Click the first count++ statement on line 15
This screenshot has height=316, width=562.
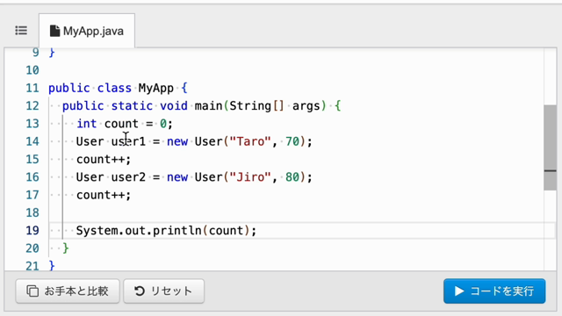click(x=104, y=159)
